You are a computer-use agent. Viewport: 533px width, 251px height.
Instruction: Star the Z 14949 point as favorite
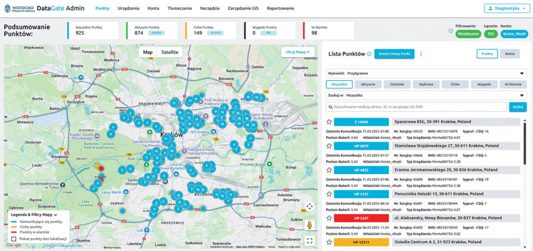(329, 122)
